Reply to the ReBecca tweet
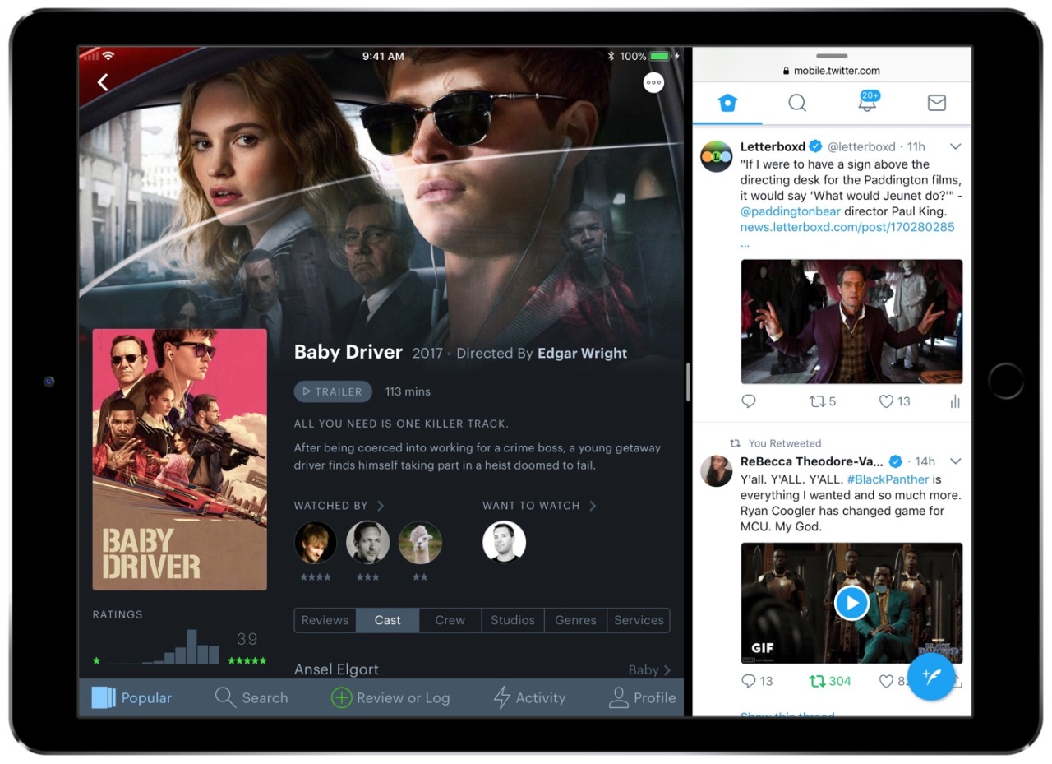The height and width of the screenshot is (764, 1052). click(757, 681)
